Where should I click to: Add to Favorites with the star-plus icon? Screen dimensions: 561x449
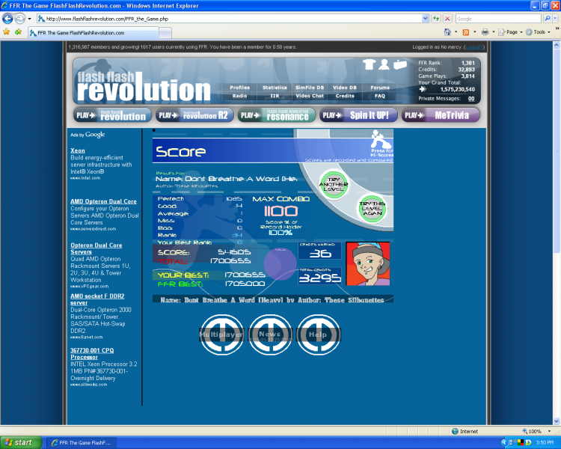click(18, 32)
